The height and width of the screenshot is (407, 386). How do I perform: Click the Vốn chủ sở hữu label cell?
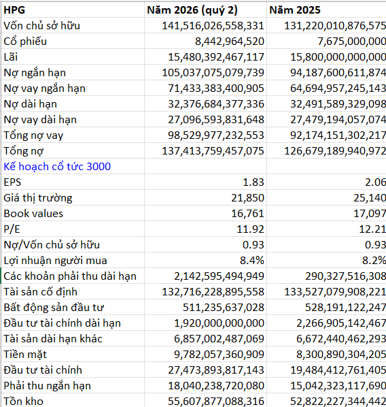click(73, 25)
